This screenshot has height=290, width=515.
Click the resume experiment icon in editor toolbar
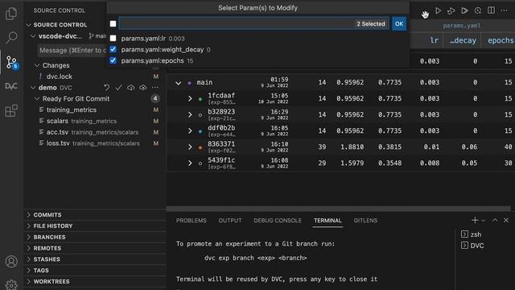(x=451, y=10)
